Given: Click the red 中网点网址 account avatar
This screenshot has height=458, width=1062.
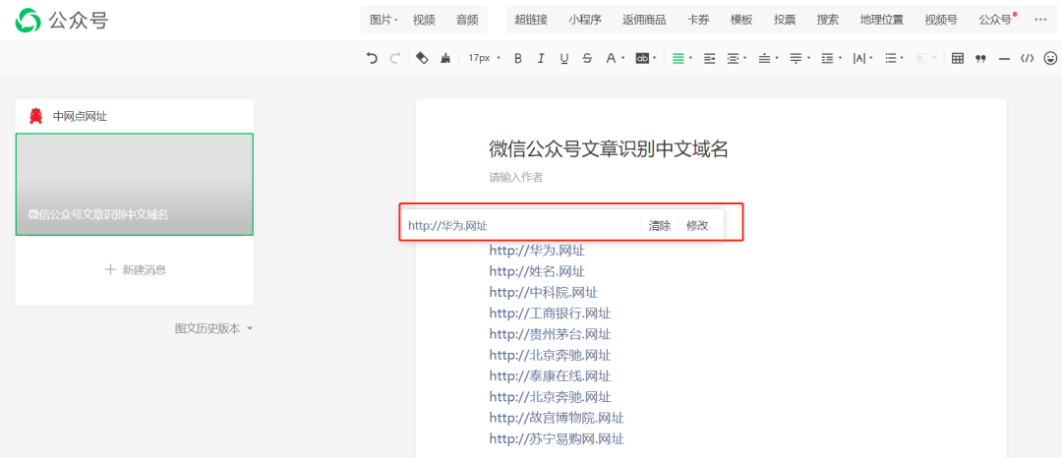Looking at the screenshot, I should 36,116.
